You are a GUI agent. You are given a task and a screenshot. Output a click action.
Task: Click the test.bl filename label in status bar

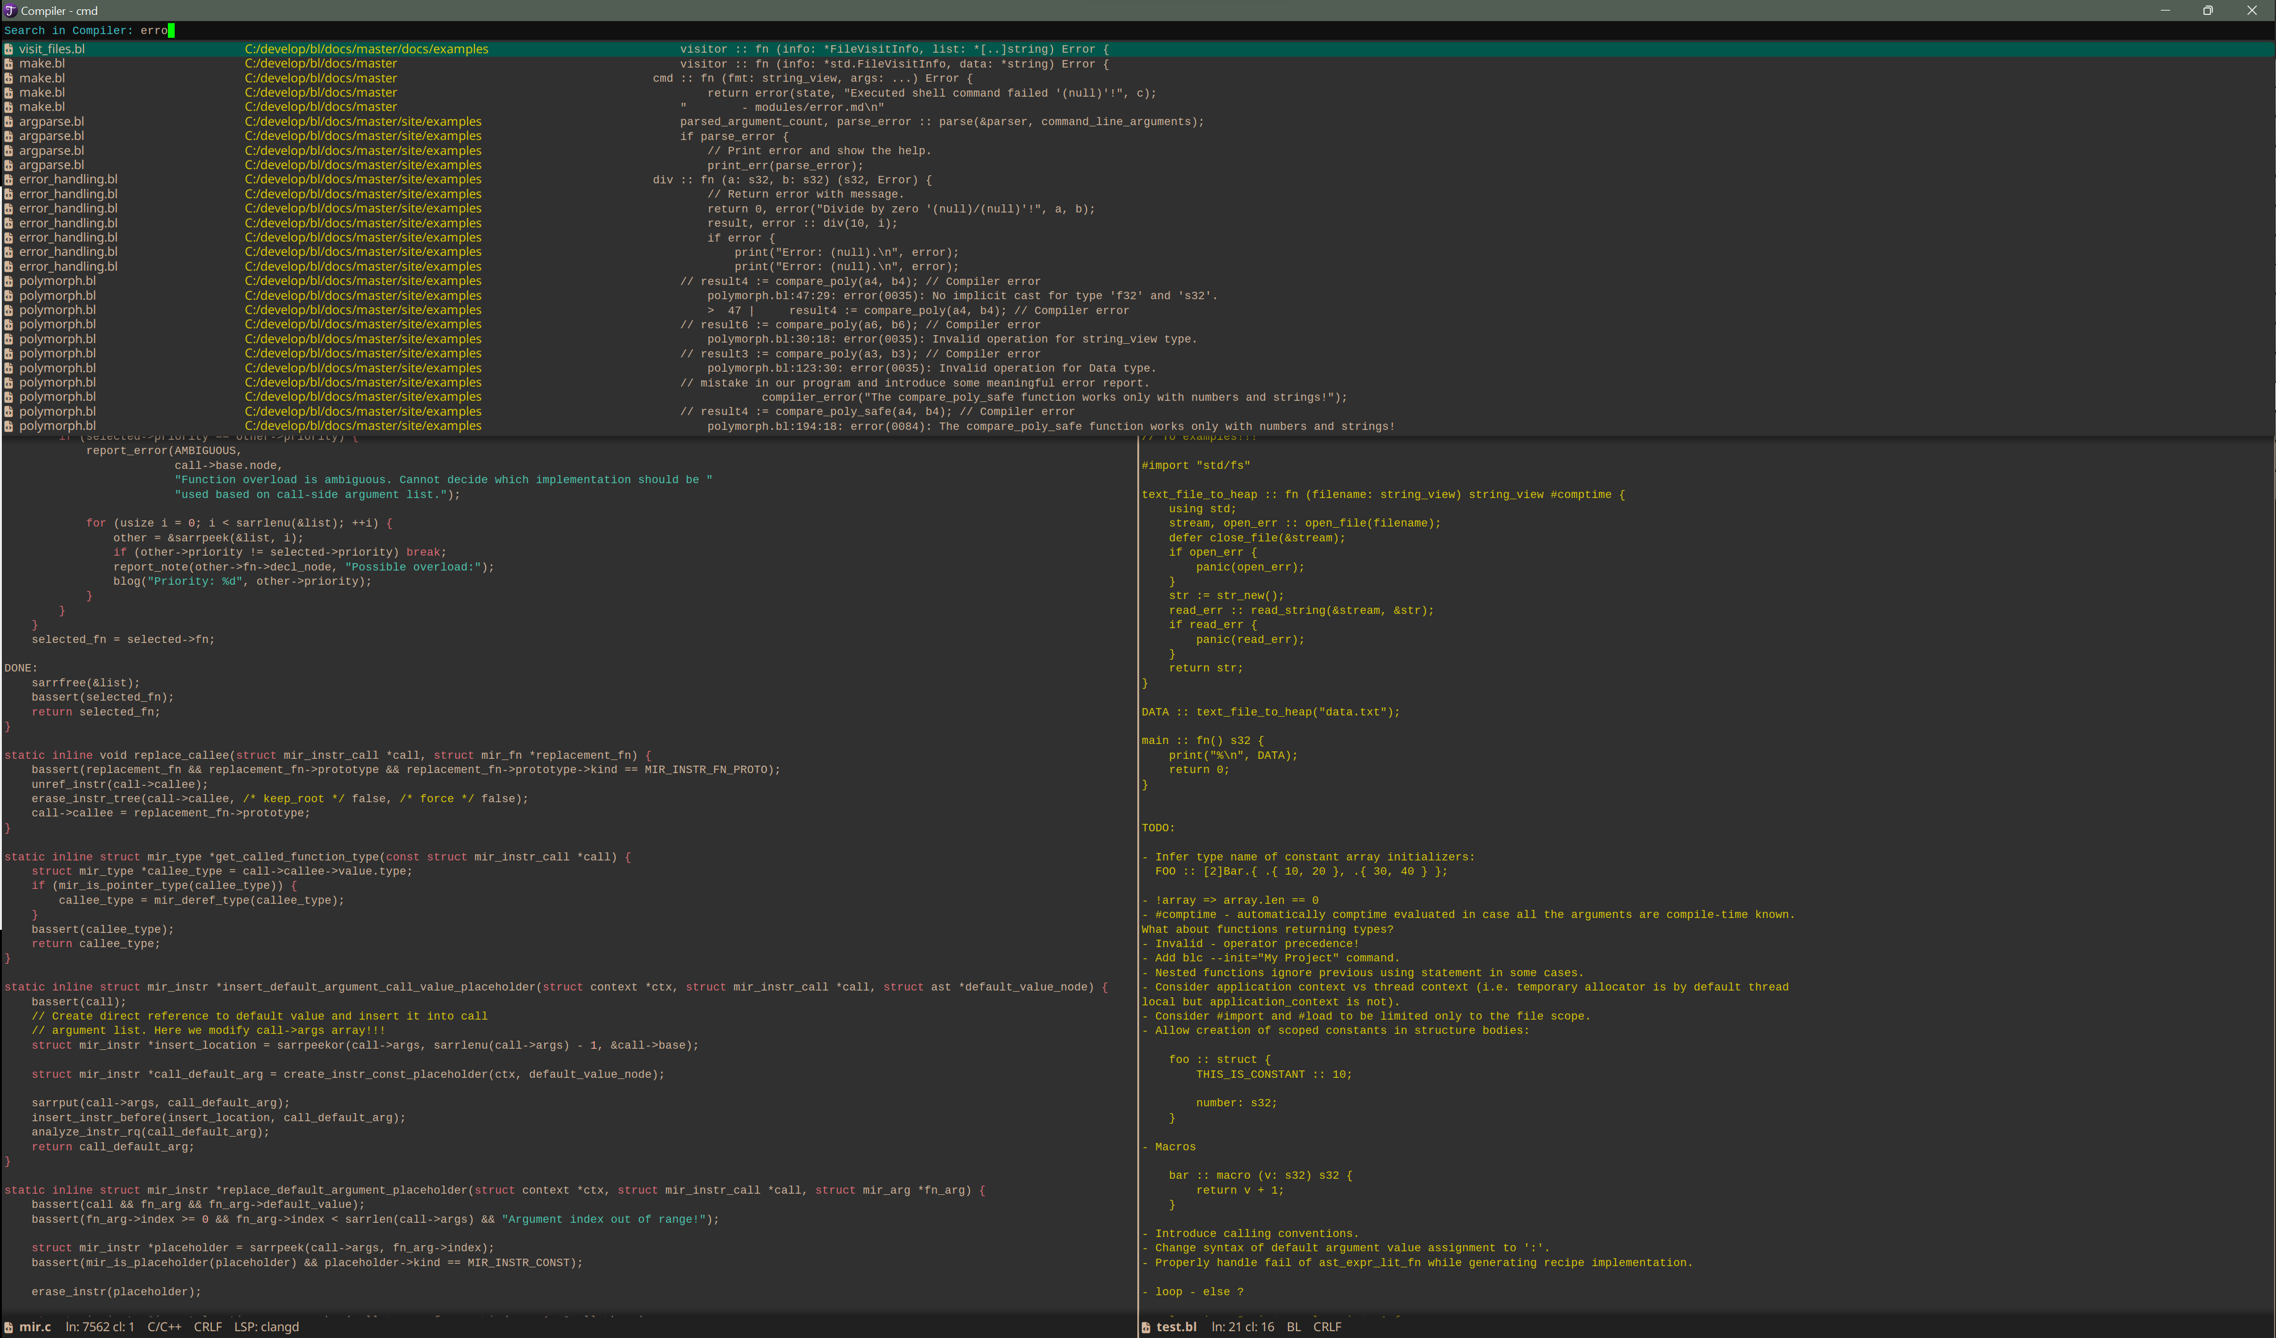(1176, 1326)
